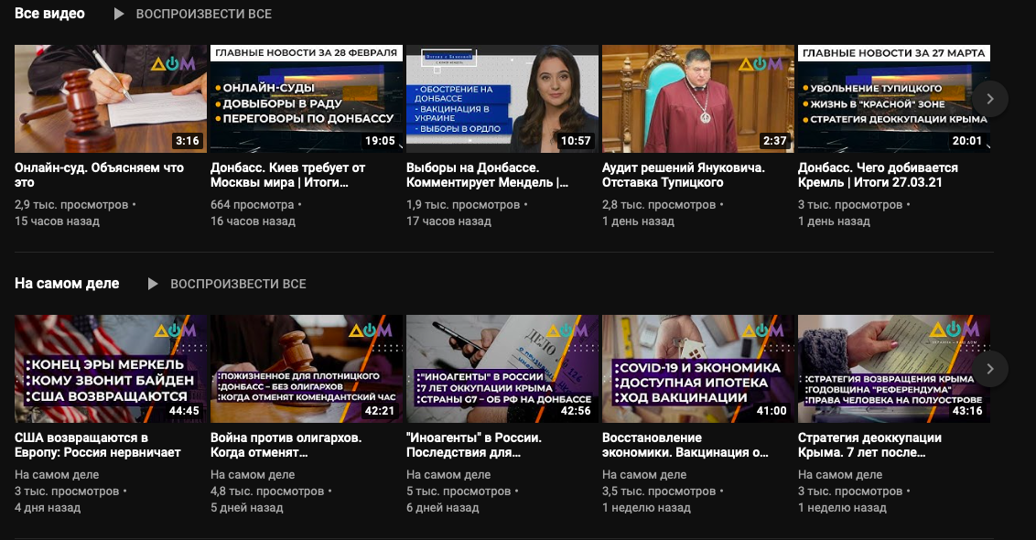Screen dimensions: 1036x540
Task: Open КОНЕЦ ЭРЫ МЕРКЕЛЬ video thumbnail
Action: (x=111, y=368)
